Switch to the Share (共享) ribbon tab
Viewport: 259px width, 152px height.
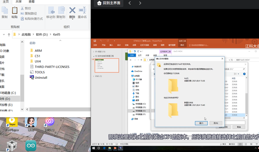click(x=19, y=2)
